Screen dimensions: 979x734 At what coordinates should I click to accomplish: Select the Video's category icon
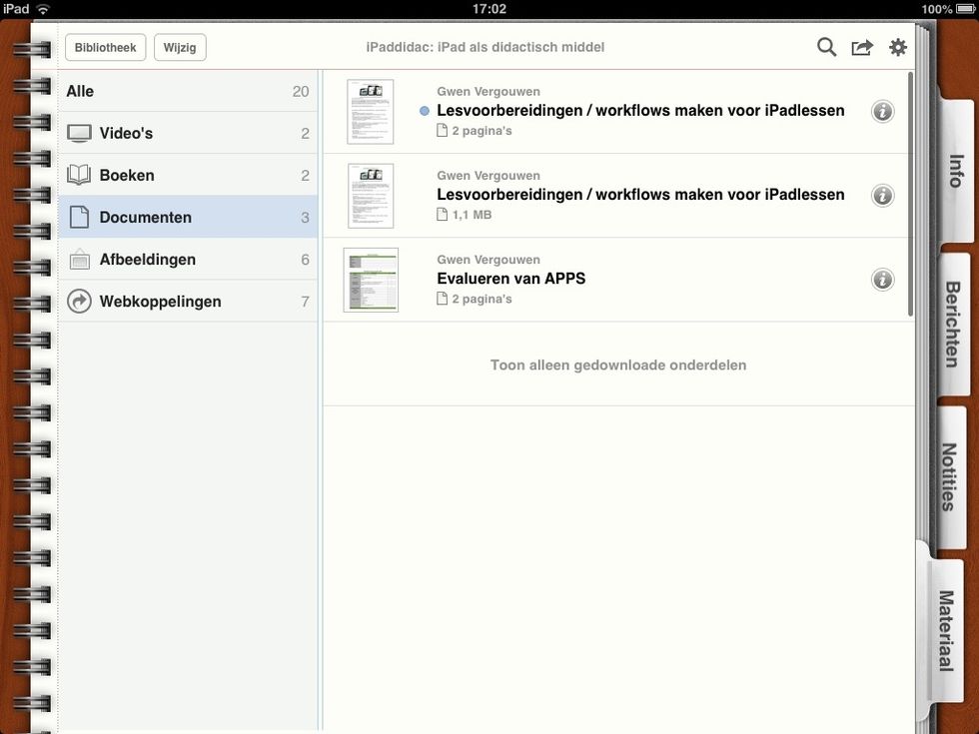(x=79, y=134)
